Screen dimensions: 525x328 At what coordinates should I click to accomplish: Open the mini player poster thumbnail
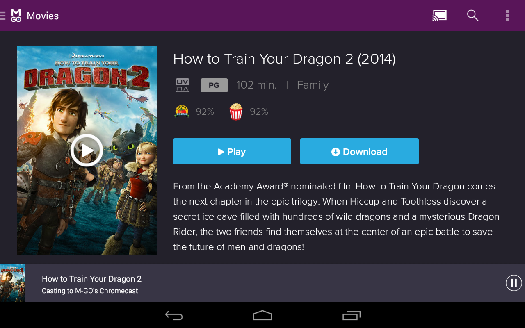[x=12, y=283]
